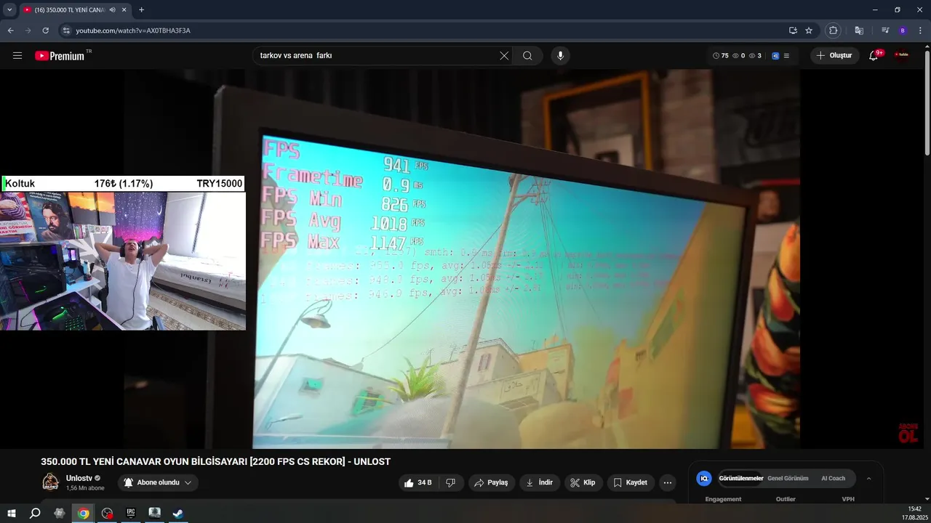Viewport: 931px width, 523px height.
Task: Open YouTube account avatar menu
Action: 902,55
